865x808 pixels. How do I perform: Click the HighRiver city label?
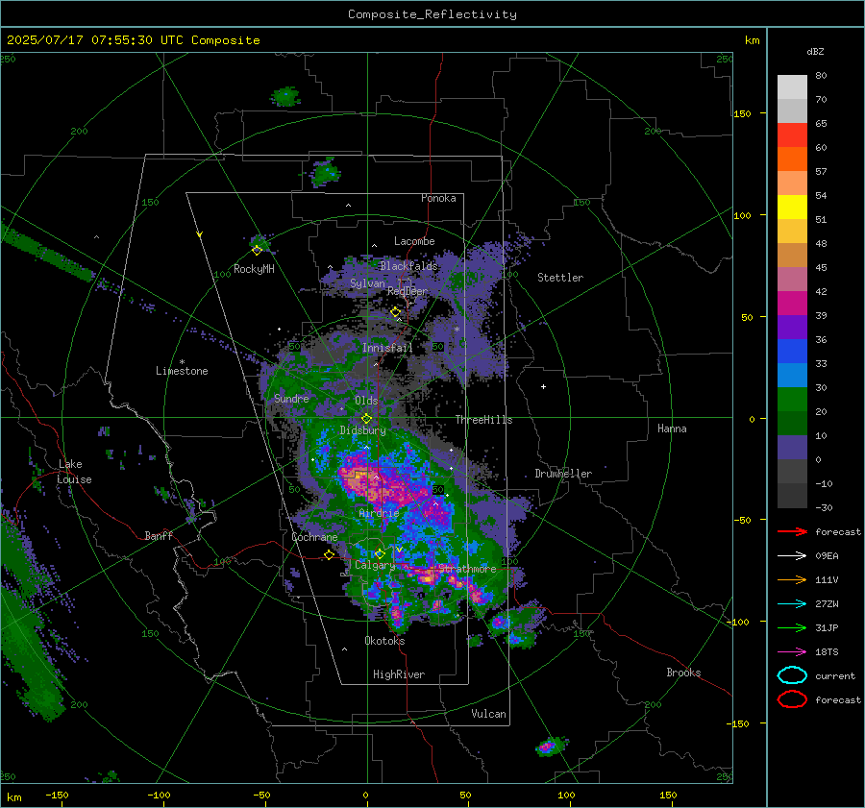(x=399, y=674)
